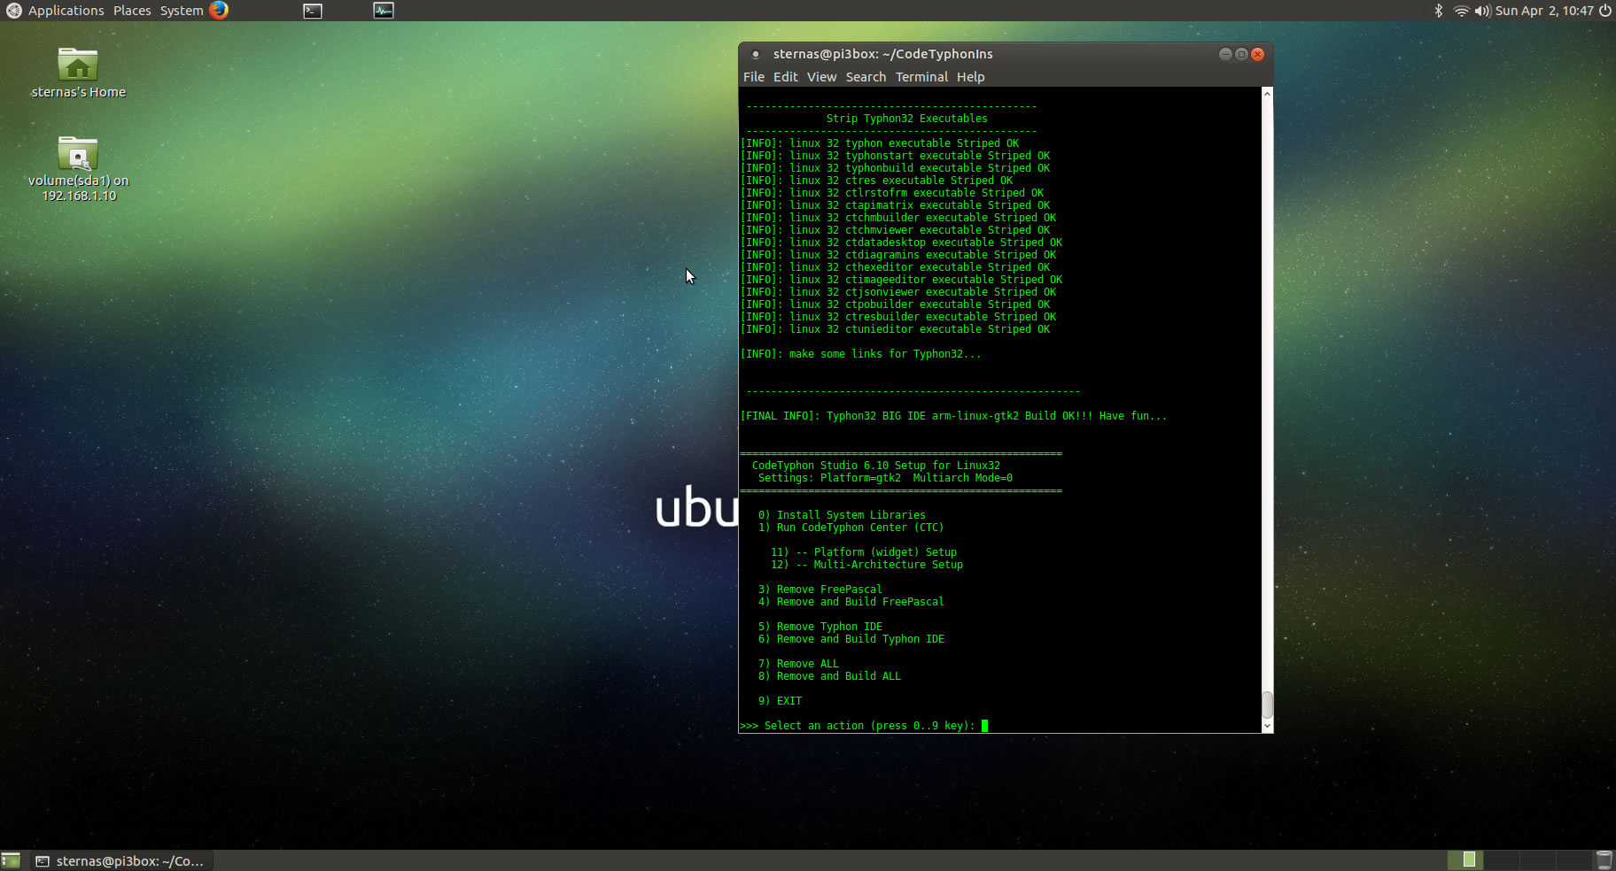The width and height of the screenshot is (1616, 871).
Task: Click the '6) Remove and Build Typhon IDE' line
Action: [851, 639]
